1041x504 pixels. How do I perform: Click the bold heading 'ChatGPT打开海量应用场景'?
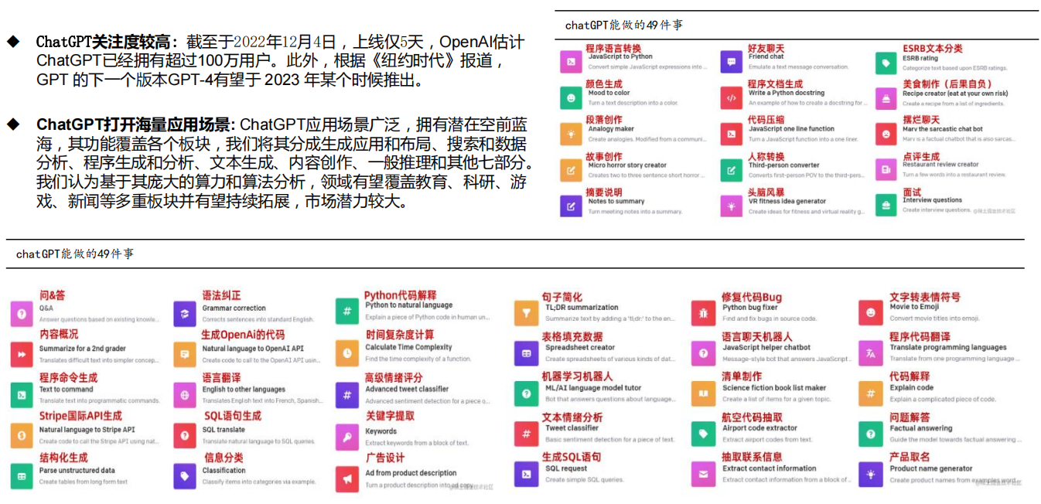click(x=135, y=124)
